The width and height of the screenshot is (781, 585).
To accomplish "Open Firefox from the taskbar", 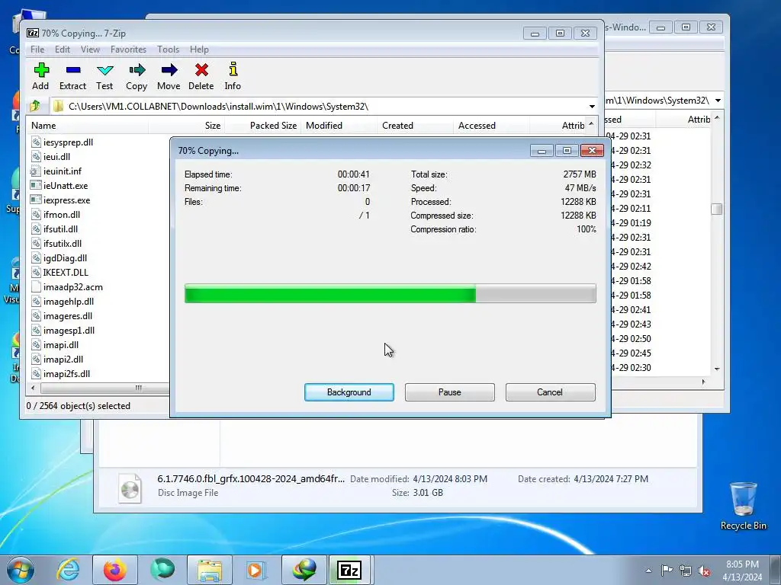I will pos(114,570).
